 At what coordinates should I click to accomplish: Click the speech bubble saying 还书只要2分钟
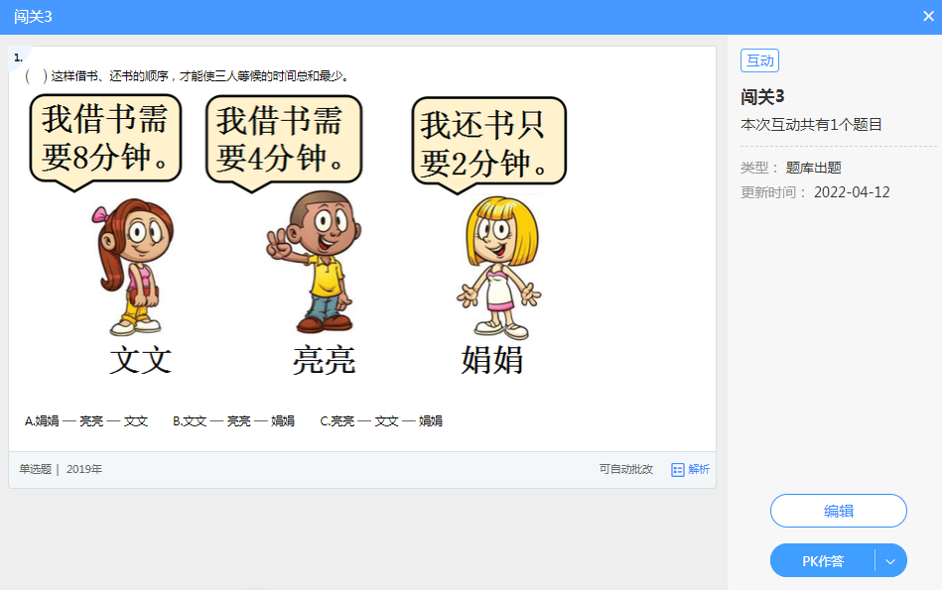(488, 142)
